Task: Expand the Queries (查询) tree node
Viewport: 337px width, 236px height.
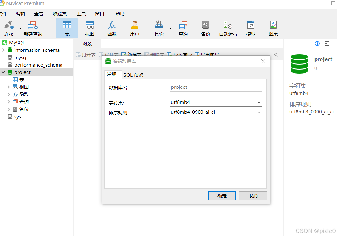Action: click(9, 102)
